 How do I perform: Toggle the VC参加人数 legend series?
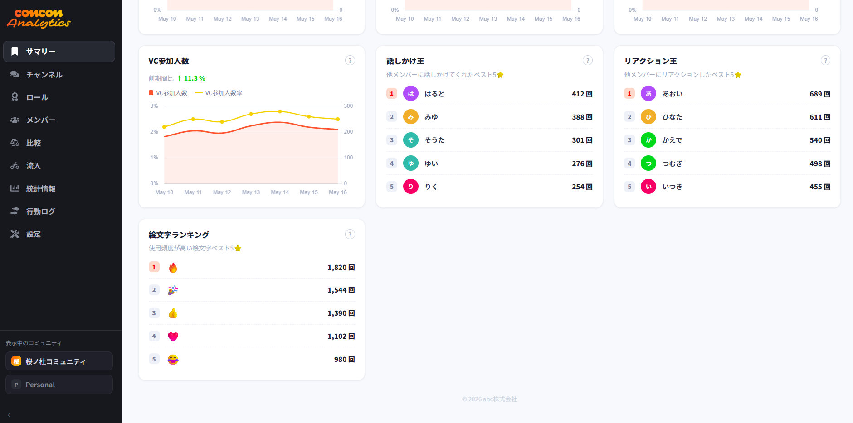pos(168,93)
